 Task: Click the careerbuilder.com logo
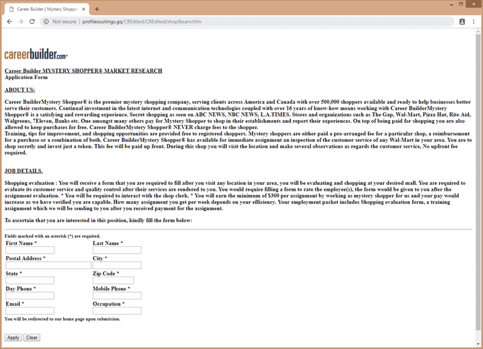coord(36,54)
